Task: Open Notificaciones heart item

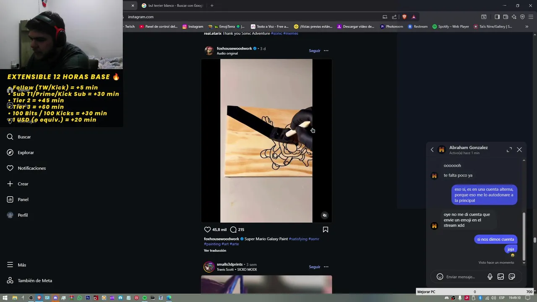Action: pyautogui.click(x=26, y=168)
